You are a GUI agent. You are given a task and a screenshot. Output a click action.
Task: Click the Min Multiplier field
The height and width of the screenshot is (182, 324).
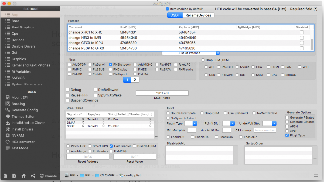pos(191,131)
